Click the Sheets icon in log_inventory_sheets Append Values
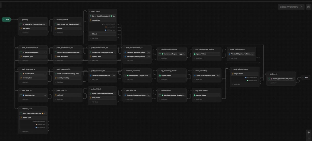The width and height of the screenshot is (312, 141). [160, 75]
